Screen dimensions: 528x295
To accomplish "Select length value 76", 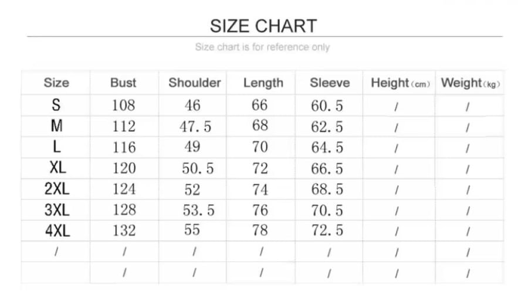I will (260, 210).
